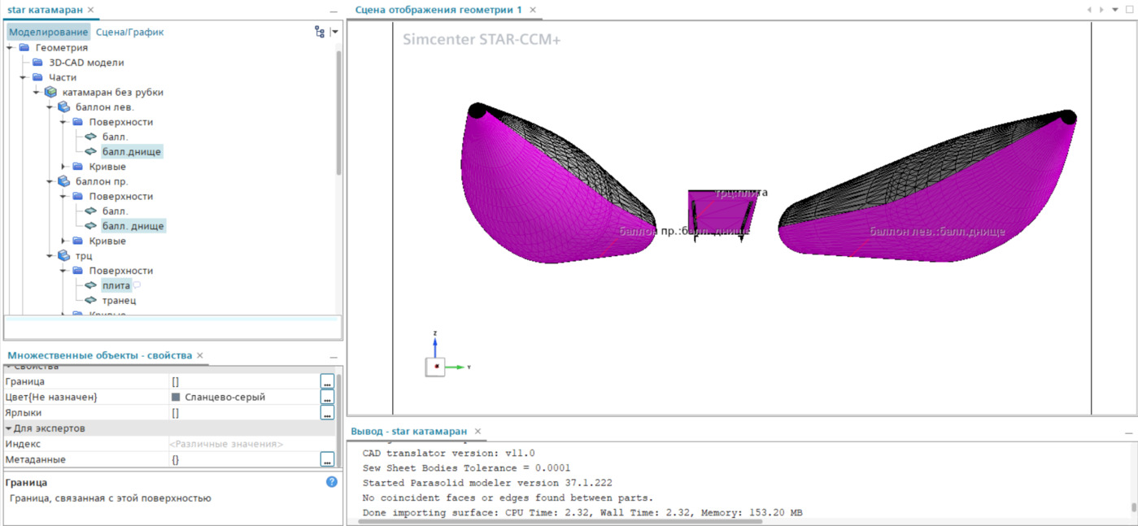This screenshot has height=526, width=1138.
Task: Click the output panel vertical scrollbar
Action: tap(1133, 507)
